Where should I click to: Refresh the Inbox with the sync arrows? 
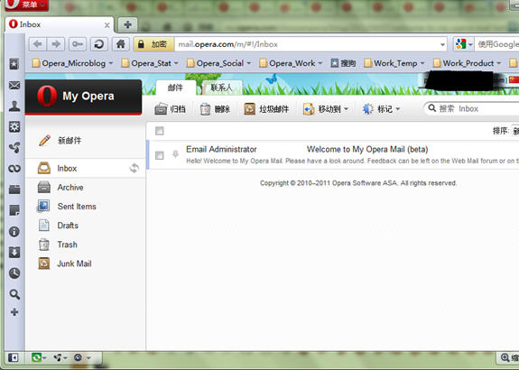coord(134,168)
